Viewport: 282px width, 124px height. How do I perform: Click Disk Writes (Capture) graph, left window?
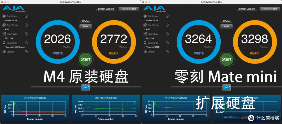coord(35,108)
